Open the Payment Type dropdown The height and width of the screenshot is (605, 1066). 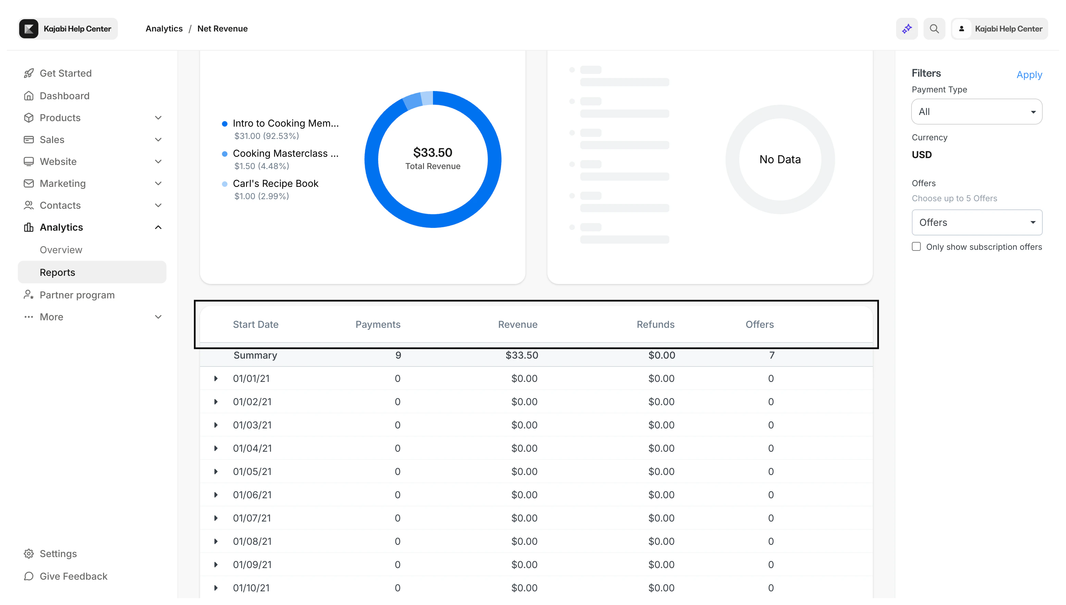coord(976,111)
